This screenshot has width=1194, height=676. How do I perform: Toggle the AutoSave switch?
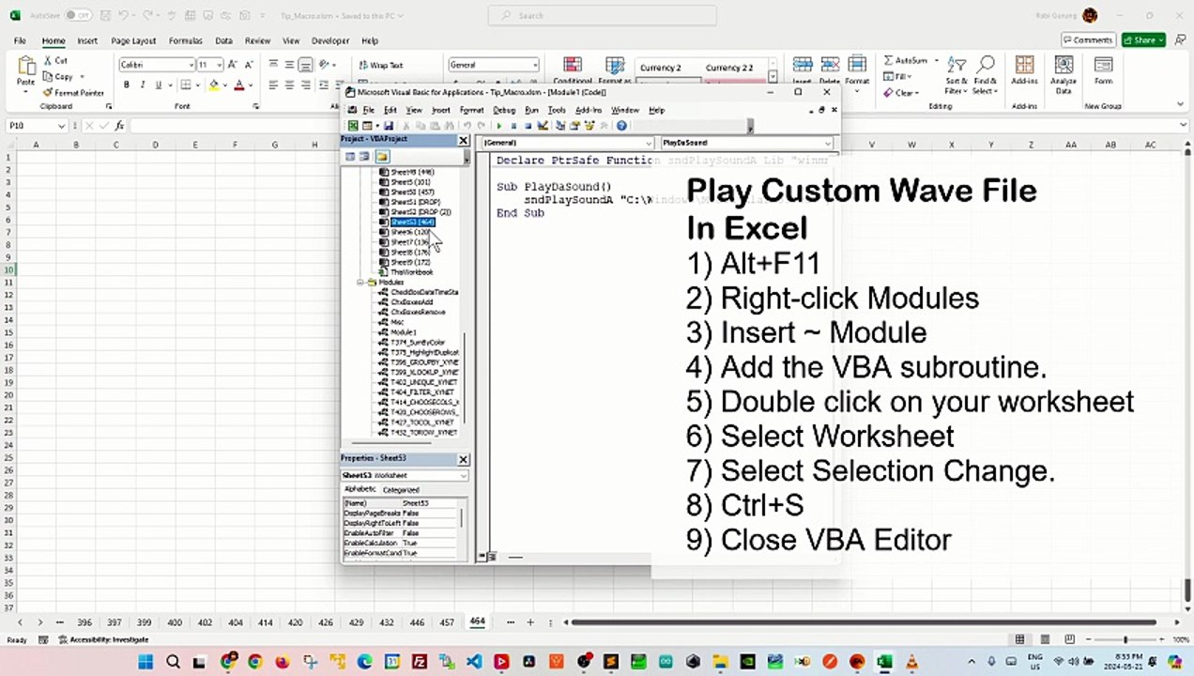(77, 15)
